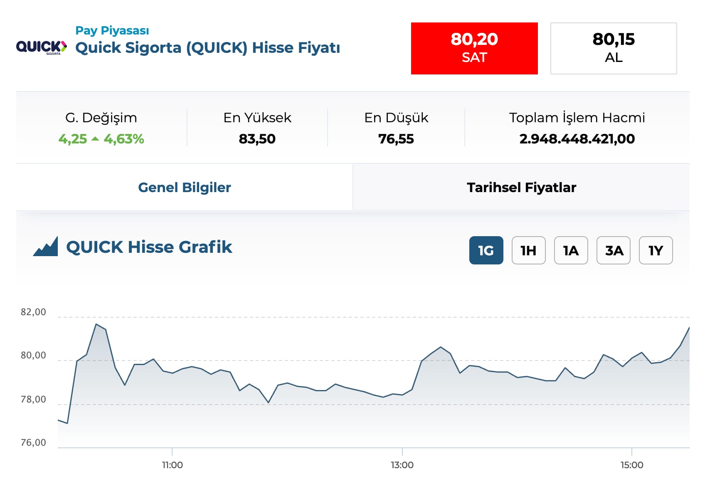Screen dimensions: 705x479
Task: Click the En Yüksek value 83,50
Action: point(257,139)
